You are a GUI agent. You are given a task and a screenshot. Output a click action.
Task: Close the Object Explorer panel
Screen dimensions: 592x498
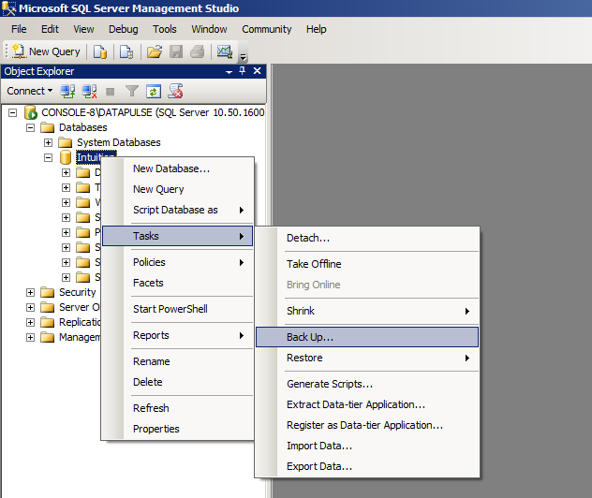257,70
